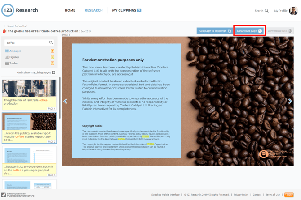Filter results by All pages
Image resolution: width=301 pixels, height=200 pixels.
click(x=15, y=51)
